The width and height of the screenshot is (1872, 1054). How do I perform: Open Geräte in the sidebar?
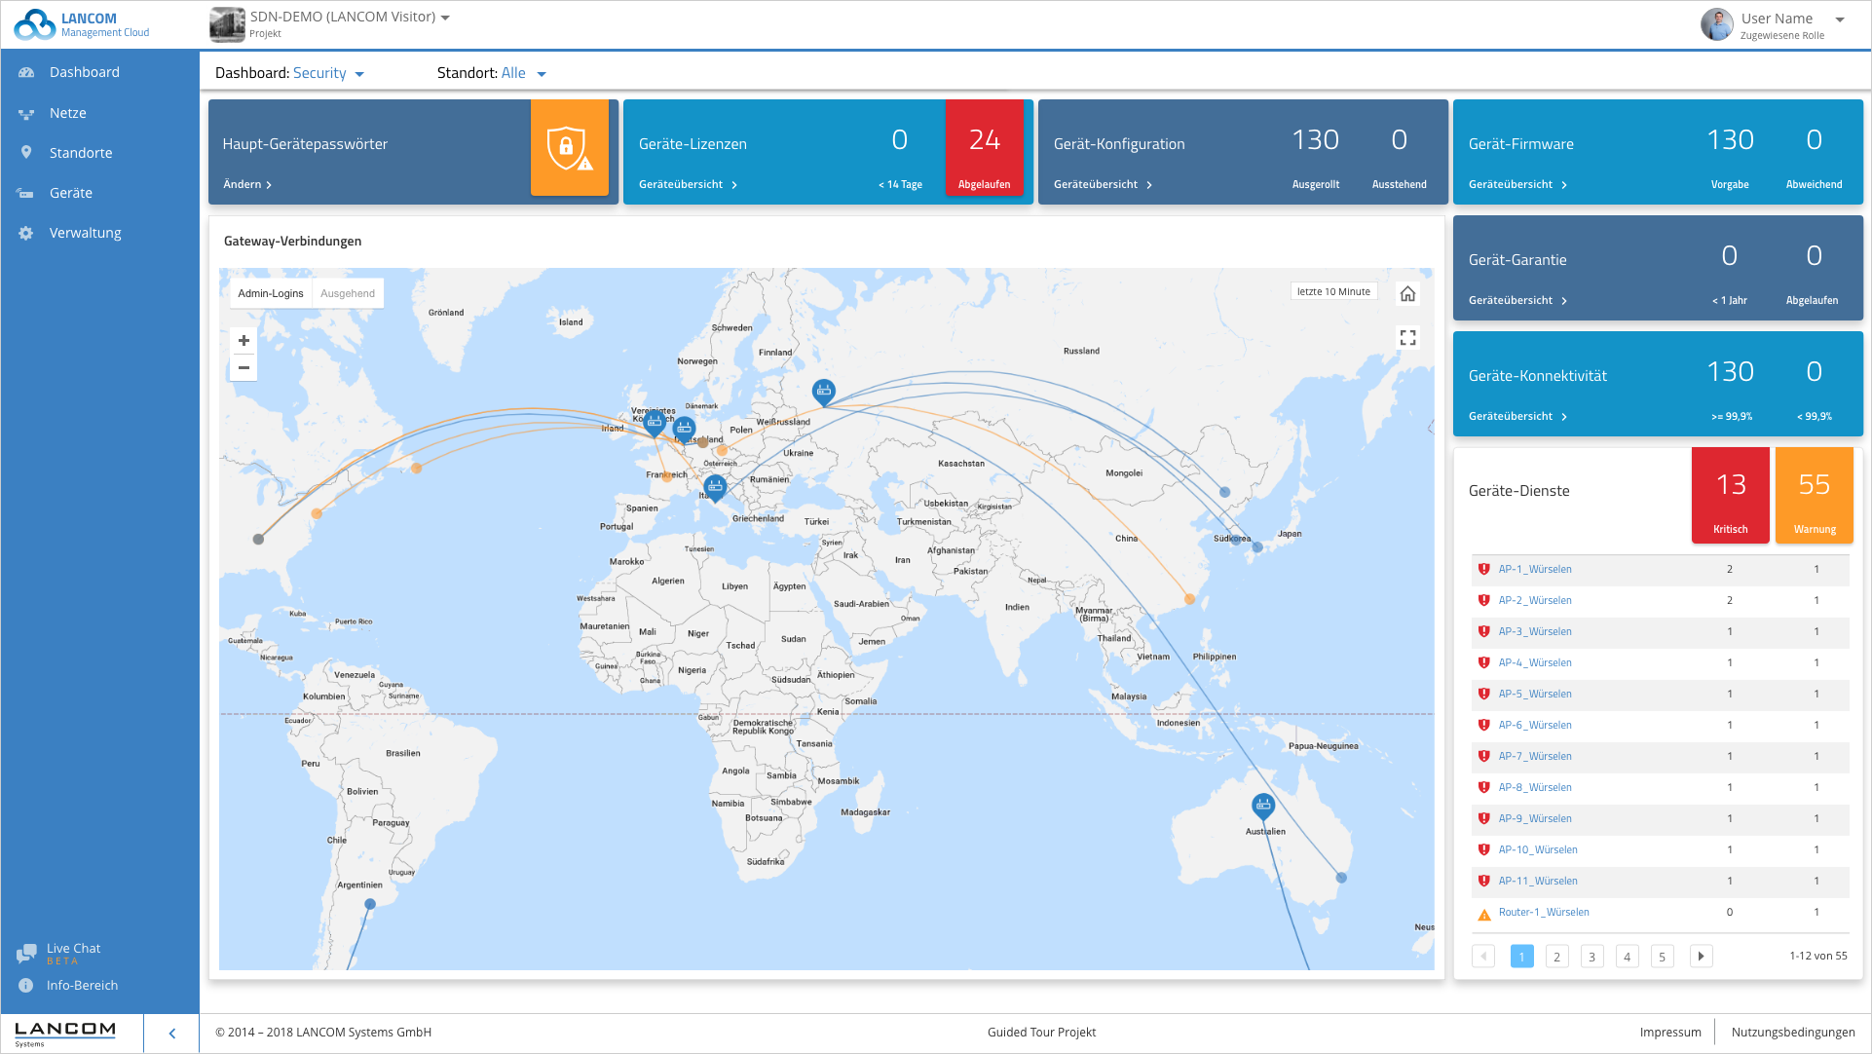click(x=71, y=193)
